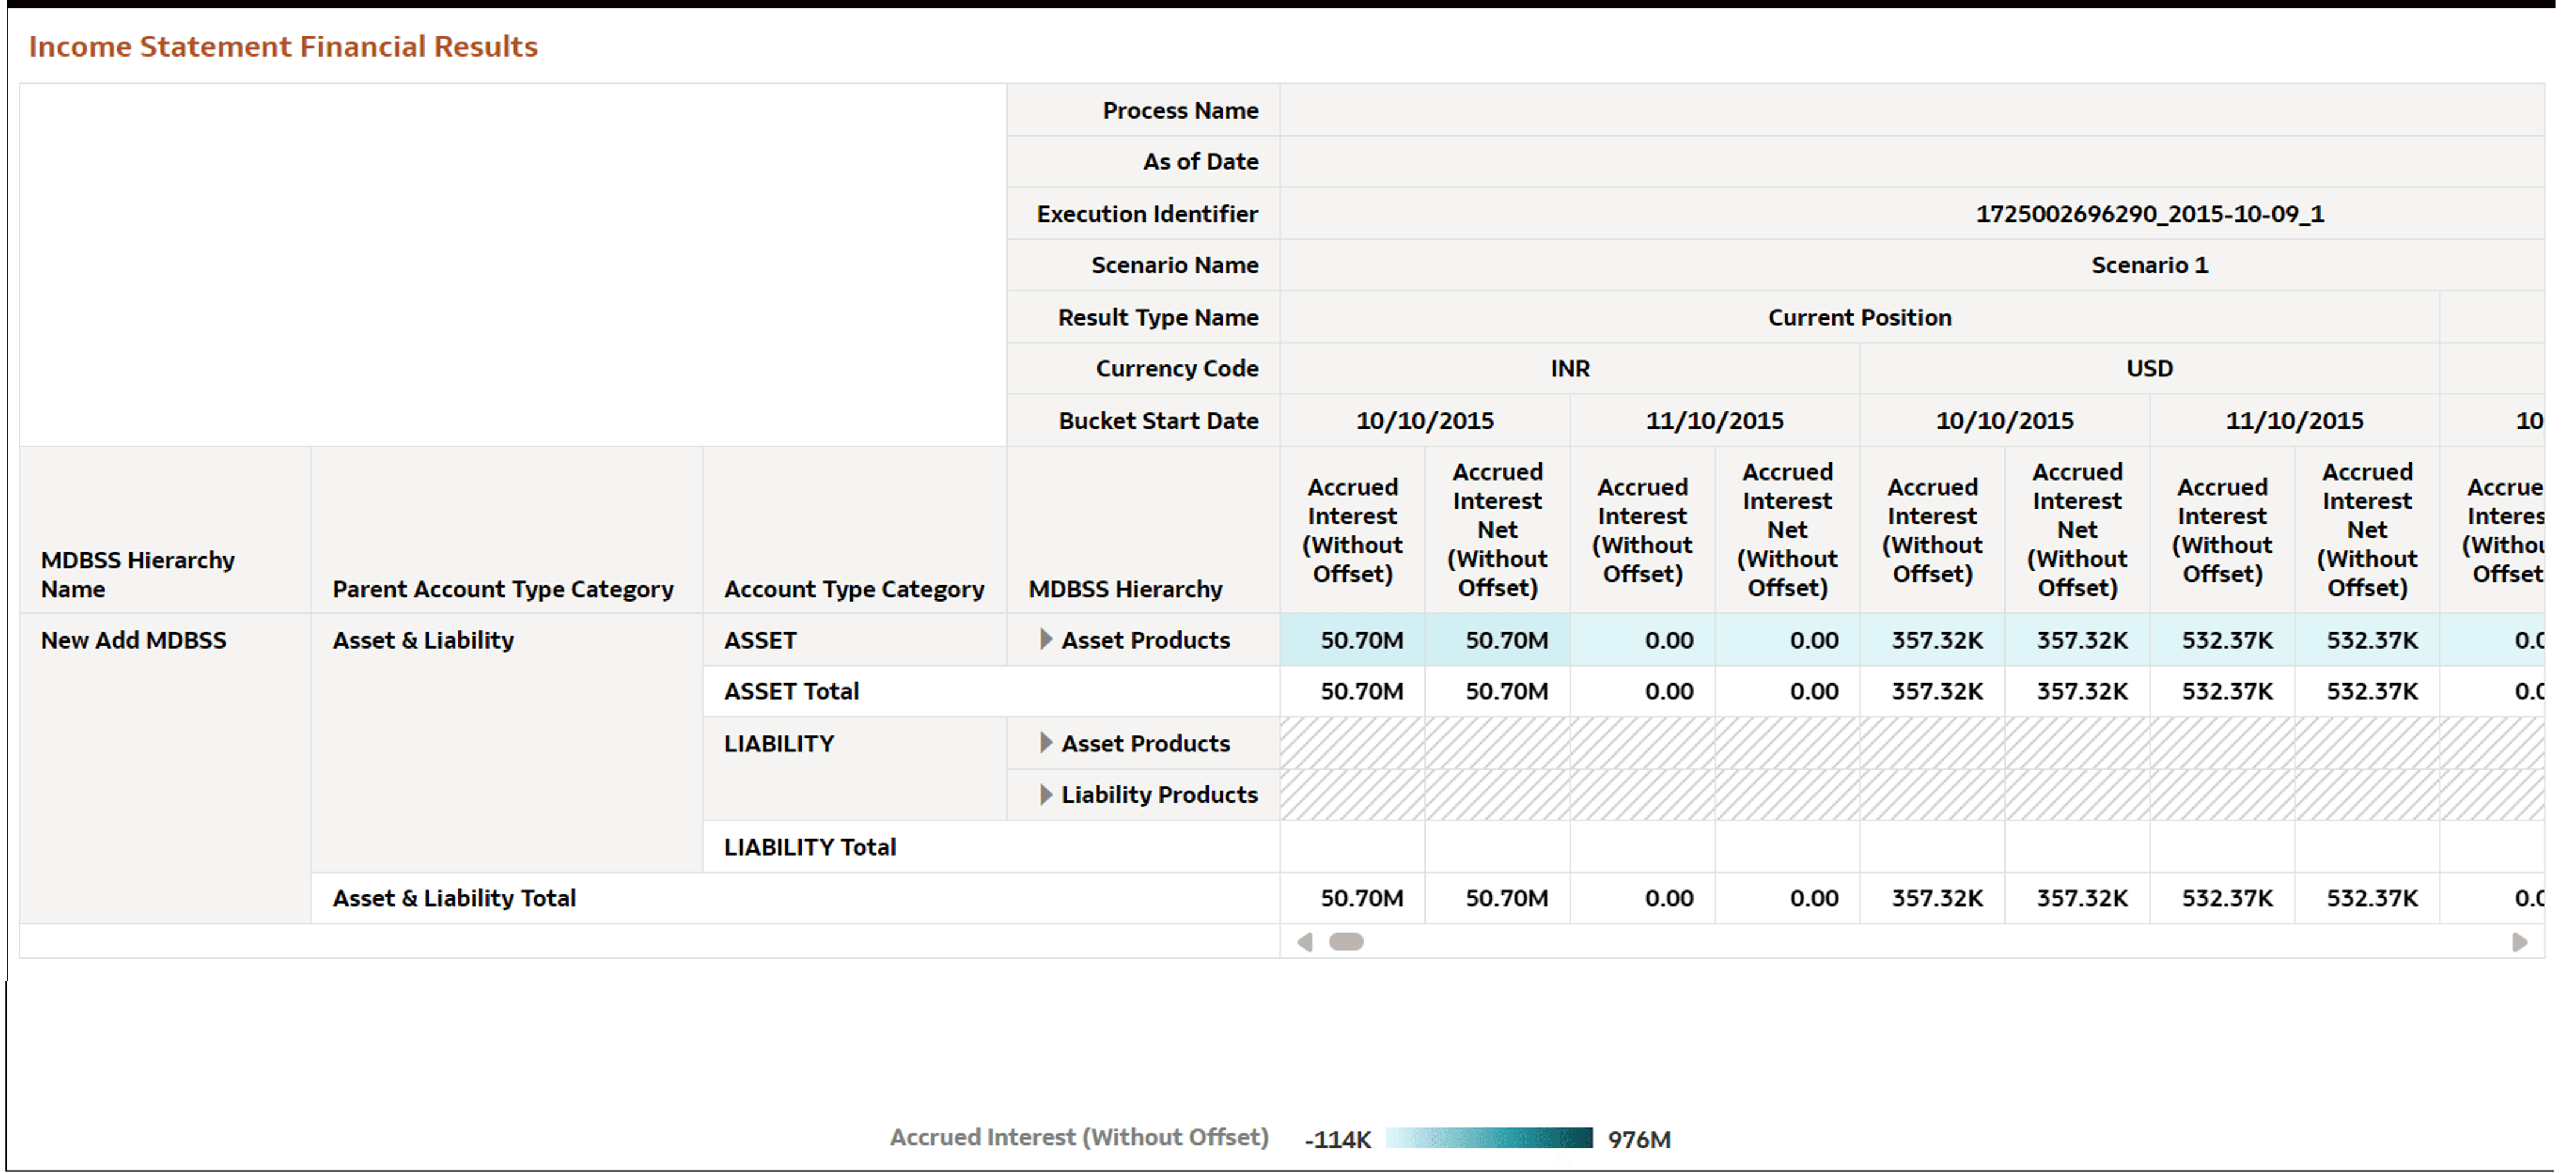Viewport: 2576px width, 1173px height.
Task: Expand Liability Products hierarchy node
Action: 1046,794
